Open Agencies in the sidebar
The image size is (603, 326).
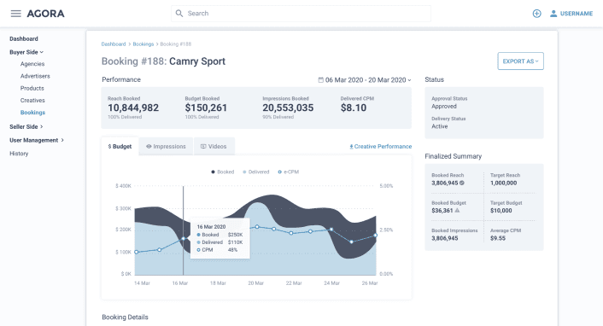point(32,64)
